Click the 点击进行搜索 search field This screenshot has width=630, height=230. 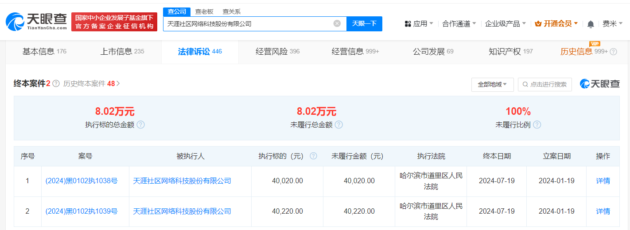544,84
